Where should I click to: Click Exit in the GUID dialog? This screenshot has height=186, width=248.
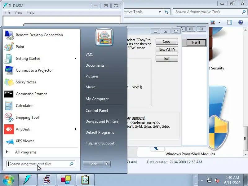(167, 59)
